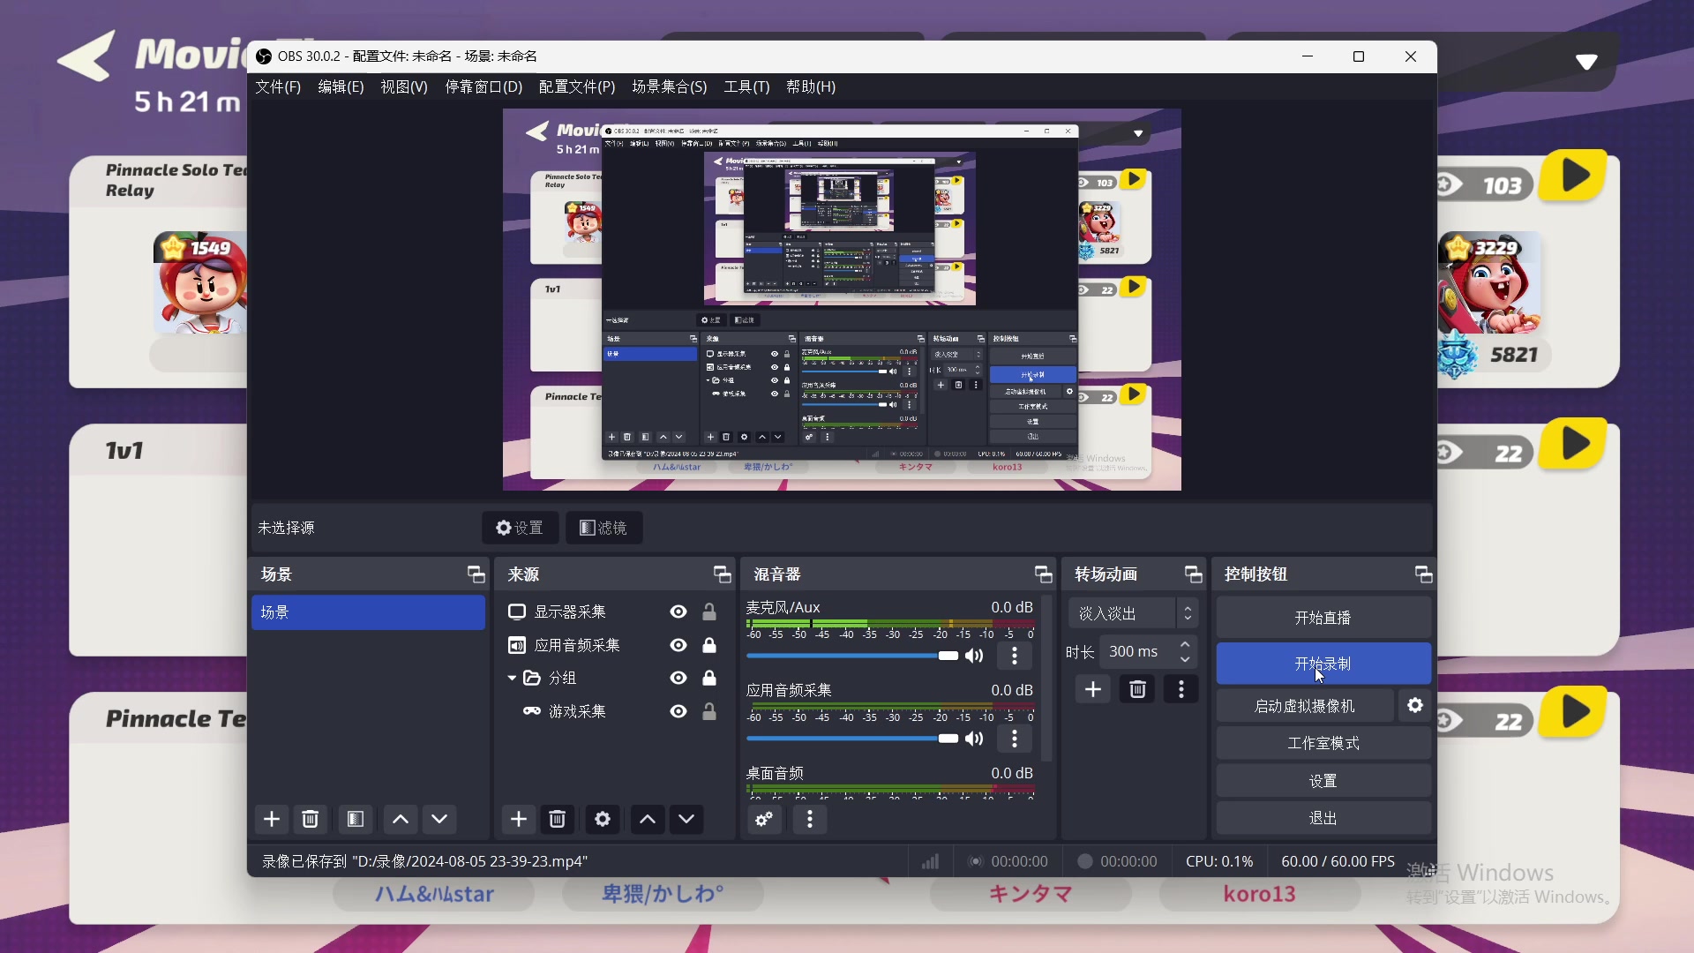Mute the 应用音频采集 mixer speaker icon
The image size is (1694, 953).
click(974, 739)
